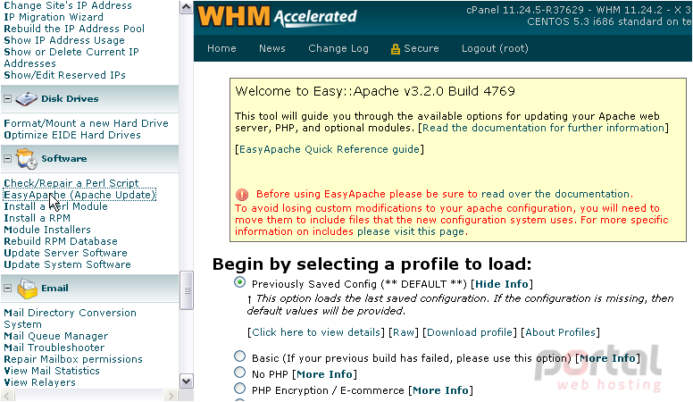Open Module Installers
Screen dimensions: 693x402
47,230
